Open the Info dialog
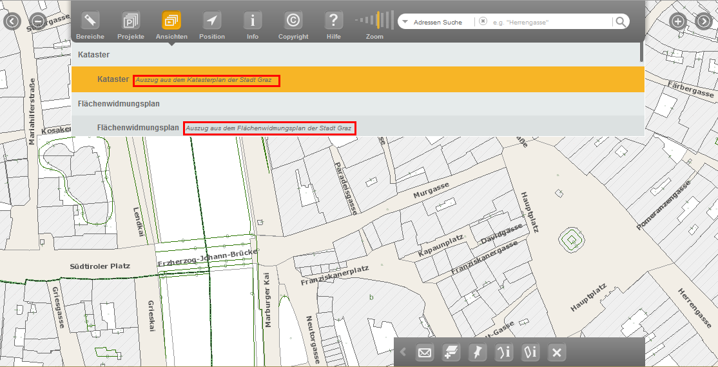The height and width of the screenshot is (367, 718). (252, 21)
